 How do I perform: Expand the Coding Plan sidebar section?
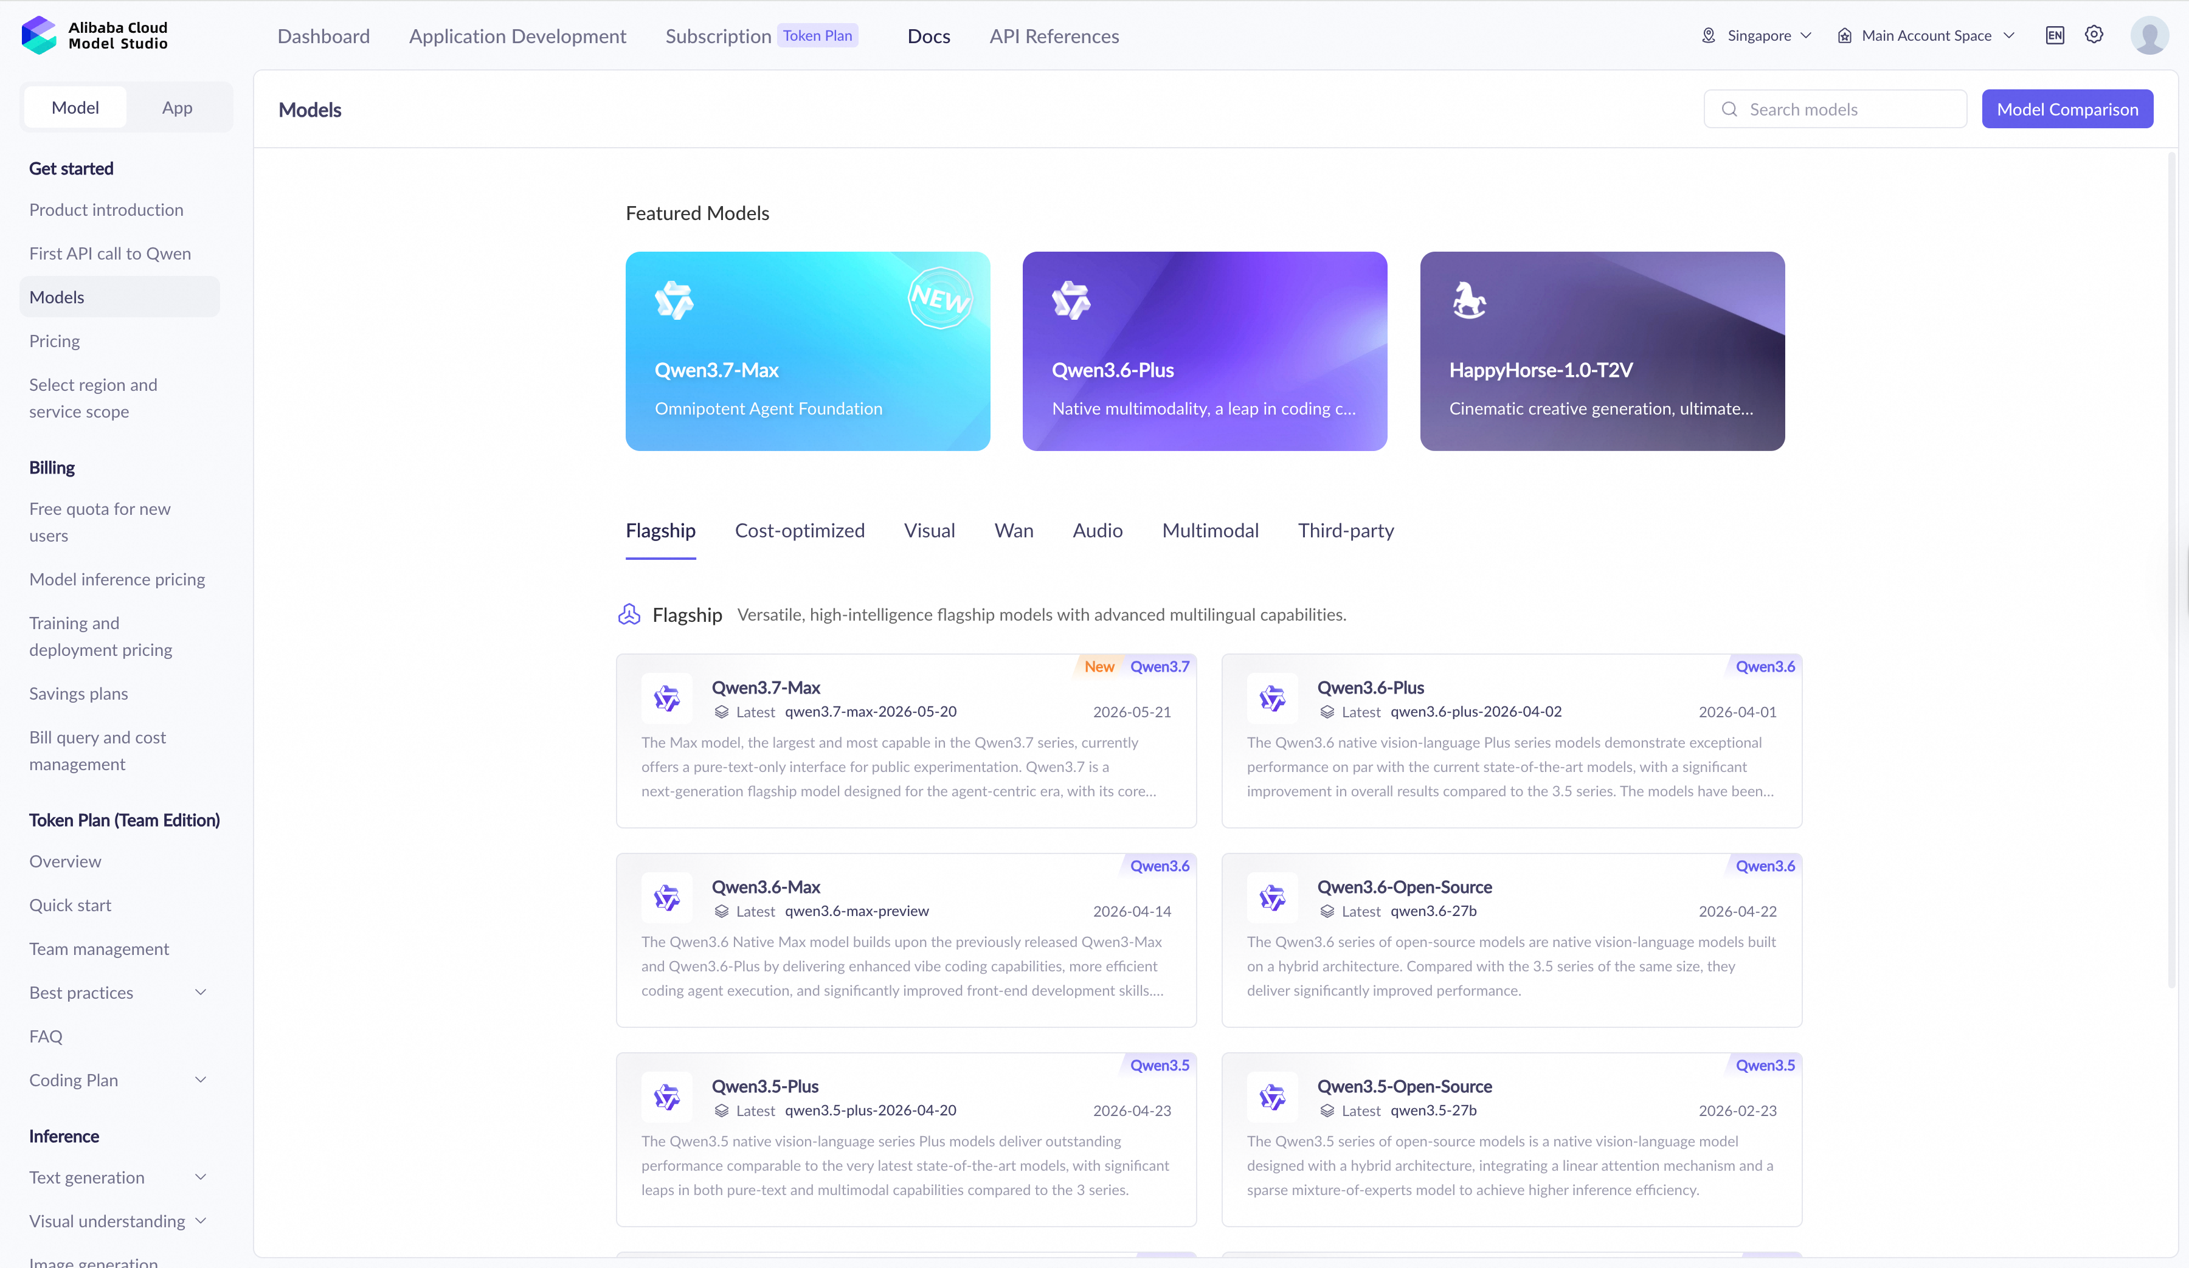[x=201, y=1080]
